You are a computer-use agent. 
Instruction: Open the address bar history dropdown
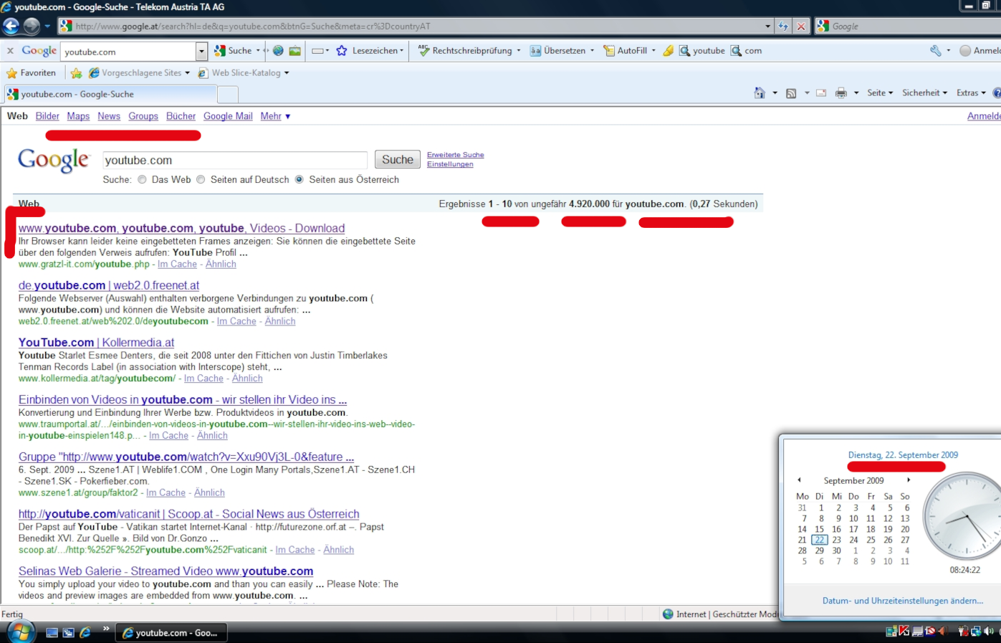point(768,27)
